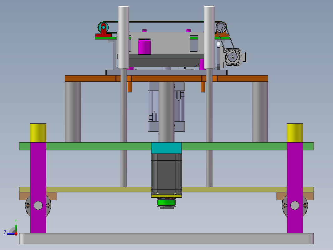This screenshot has height=250, width=333.
Task: Select the large gray housing box
Action: [x=168, y=44]
